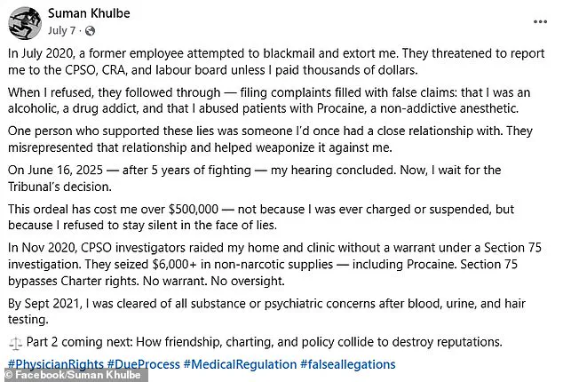Open the #PhysicianRights hashtag

[x=53, y=364]
